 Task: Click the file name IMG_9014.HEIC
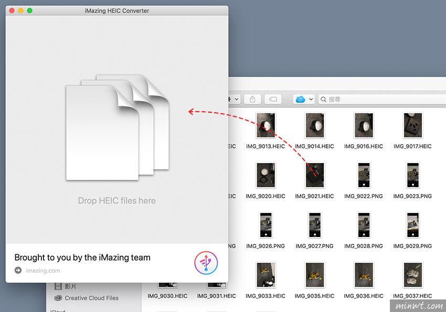tap(315, 146)
